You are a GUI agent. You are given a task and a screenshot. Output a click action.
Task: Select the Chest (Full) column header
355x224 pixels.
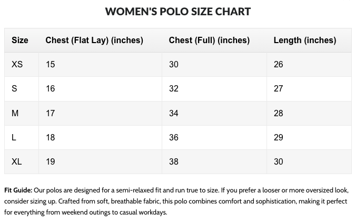tap(209, 40)
